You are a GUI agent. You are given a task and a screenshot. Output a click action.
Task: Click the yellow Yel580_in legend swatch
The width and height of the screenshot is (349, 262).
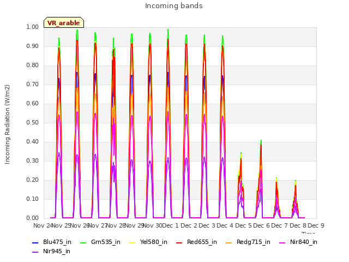coord(132,242)
